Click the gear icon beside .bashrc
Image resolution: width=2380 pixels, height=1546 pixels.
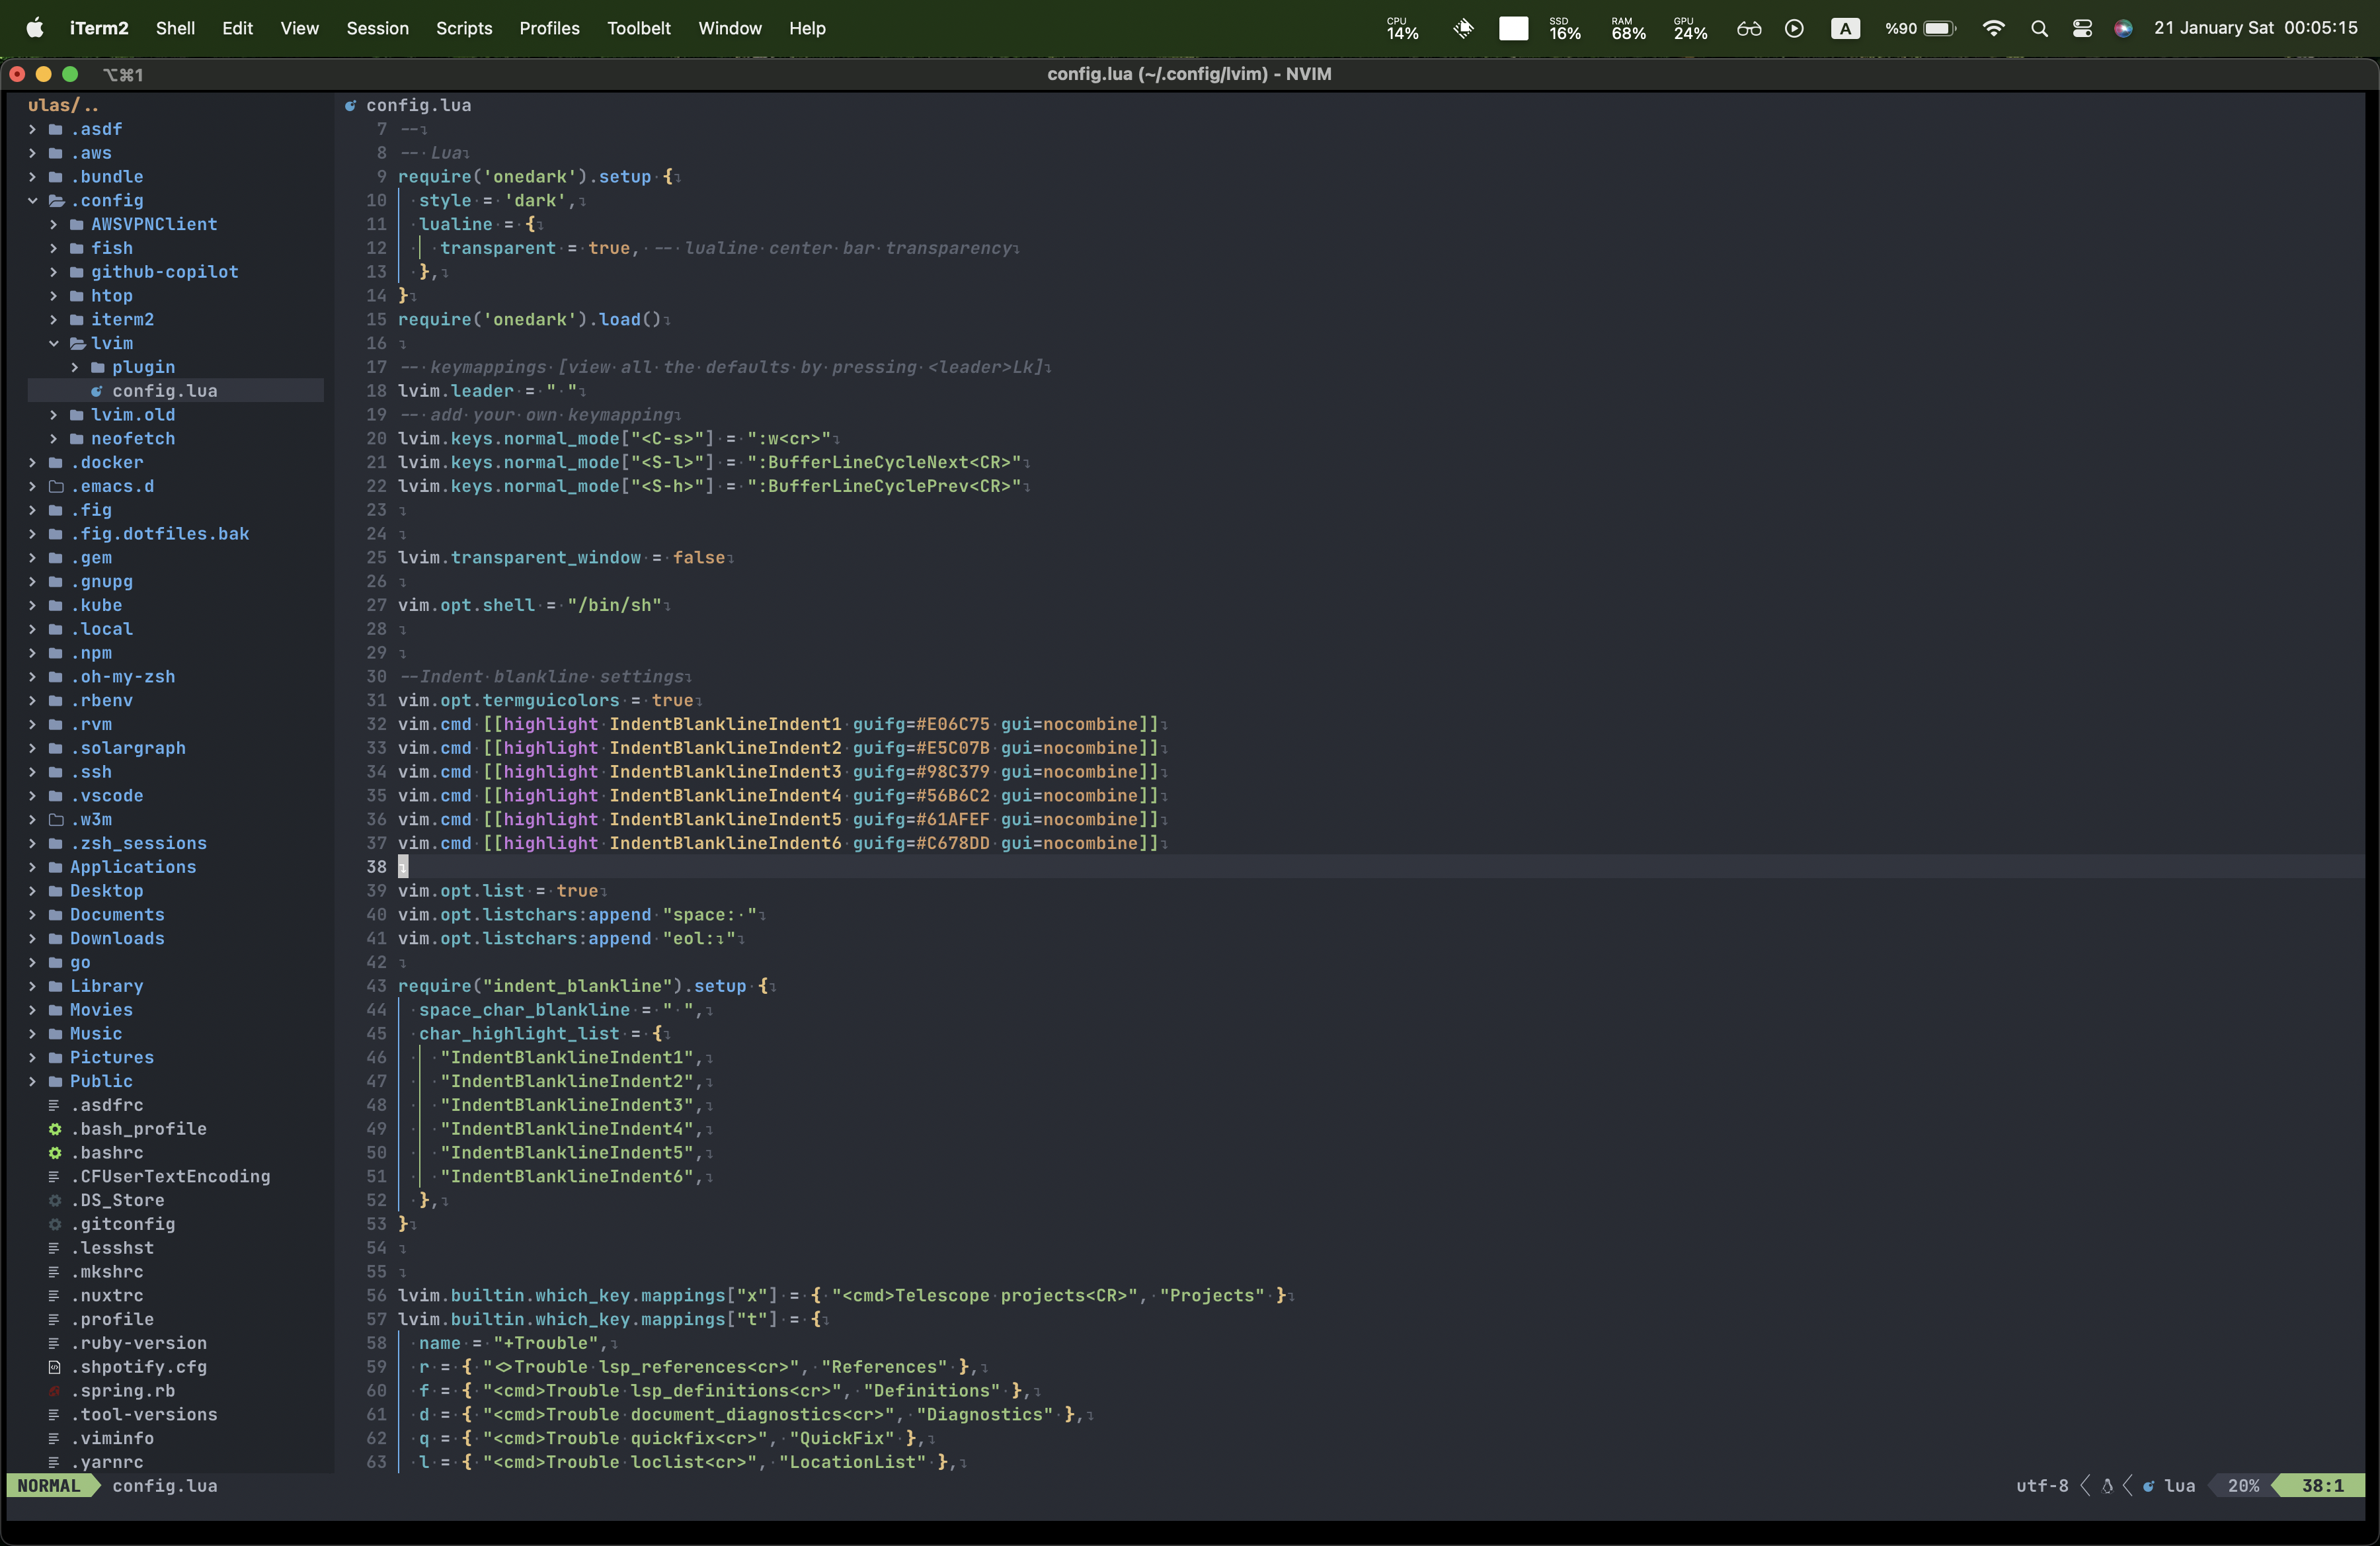tap(55, 1153)
